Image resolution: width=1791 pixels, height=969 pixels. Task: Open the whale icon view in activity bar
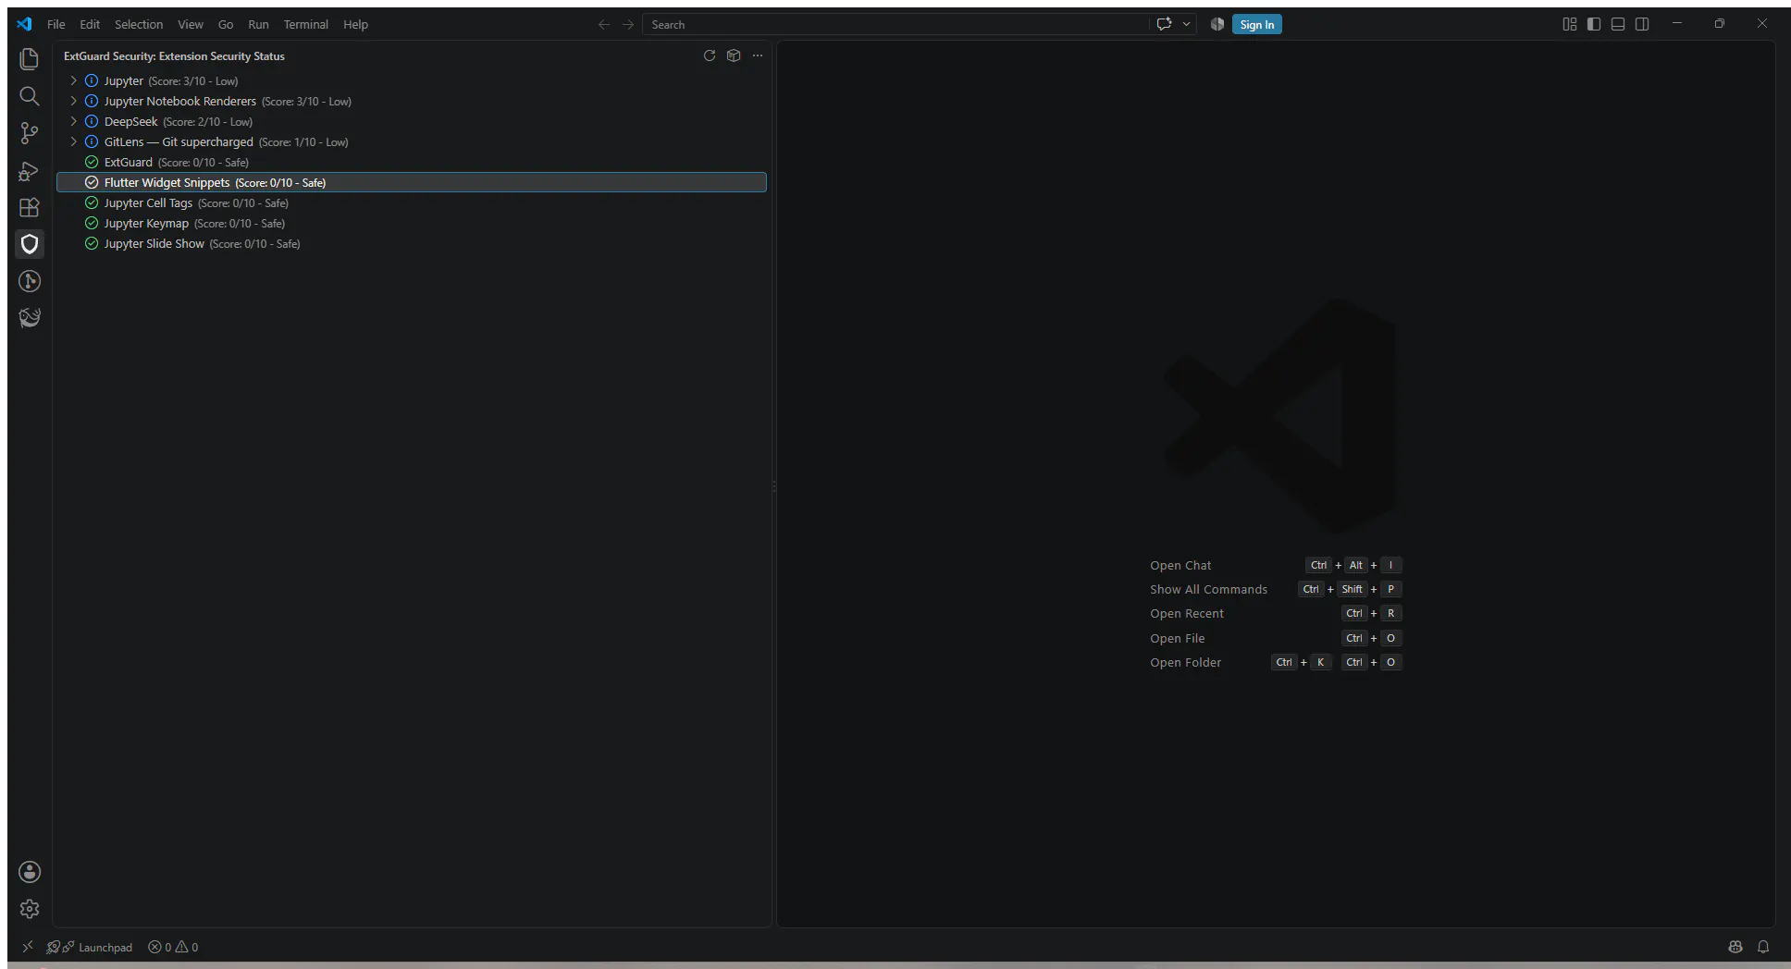30,318
